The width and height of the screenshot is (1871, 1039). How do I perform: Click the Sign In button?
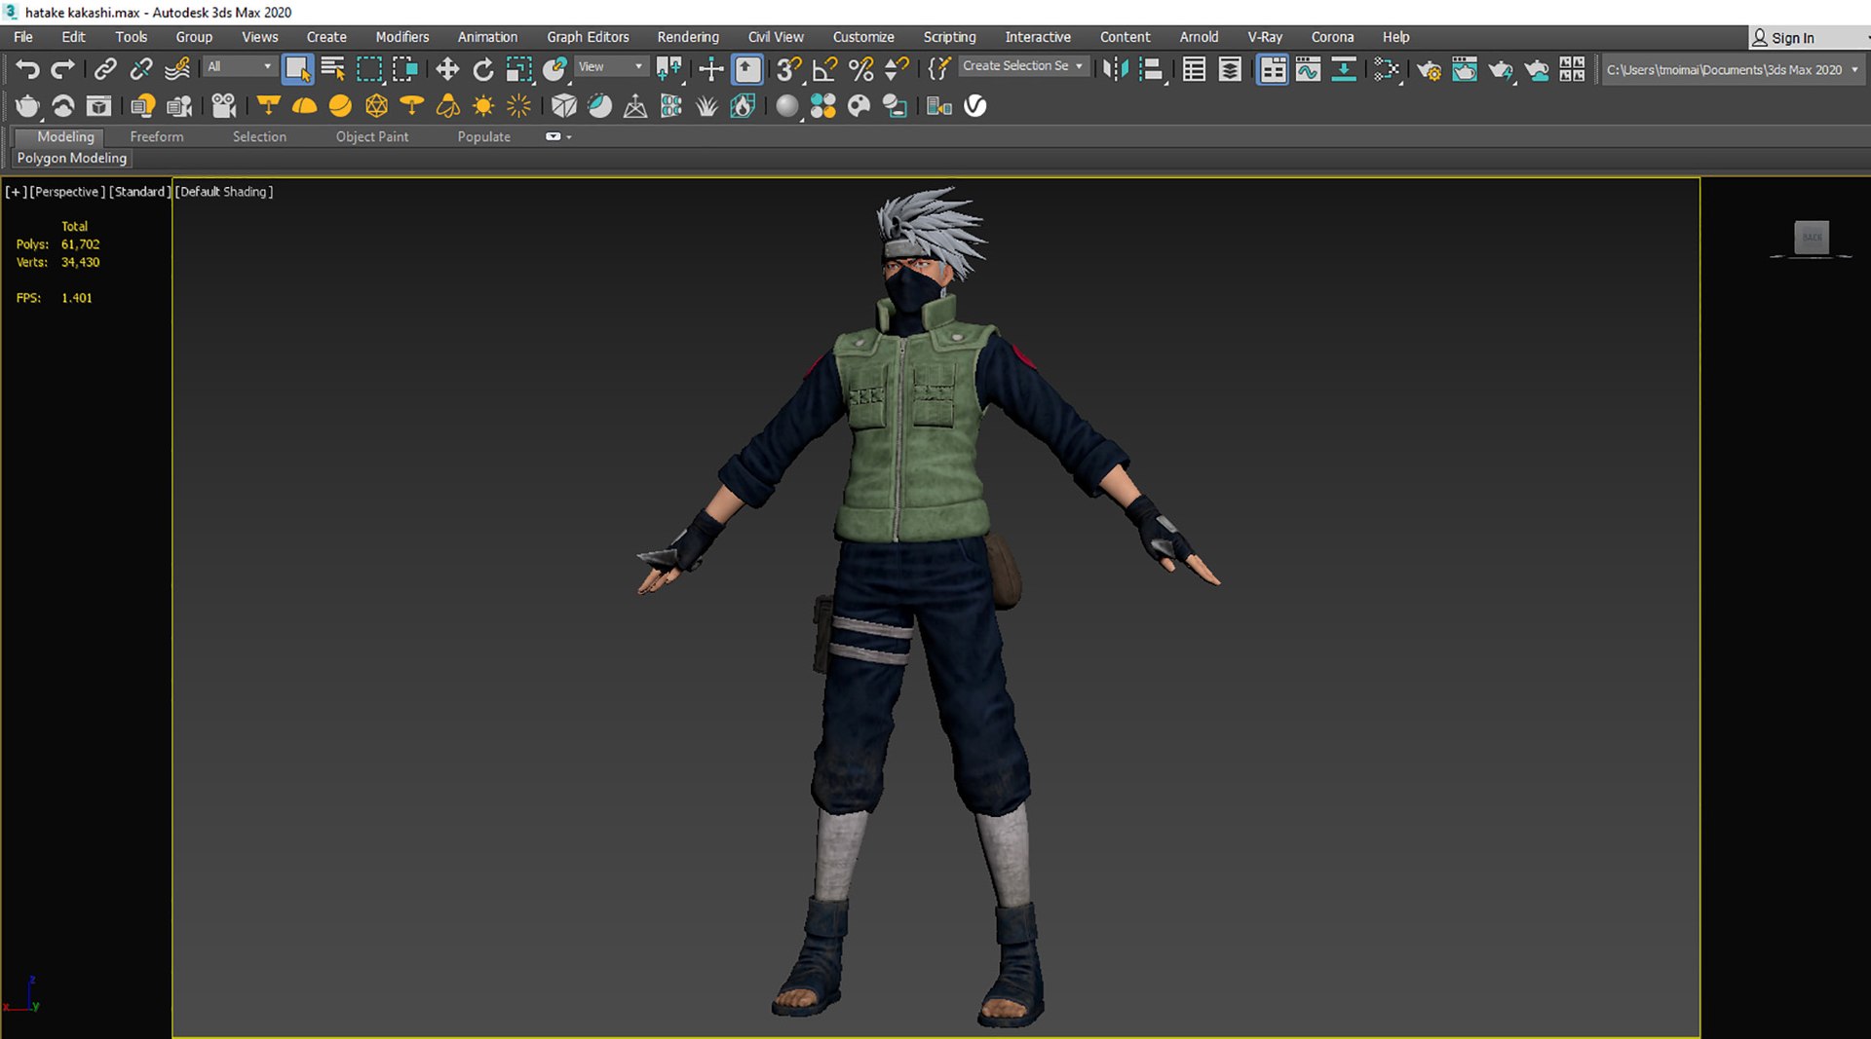pyautogui.click(x=1783, y=38)
